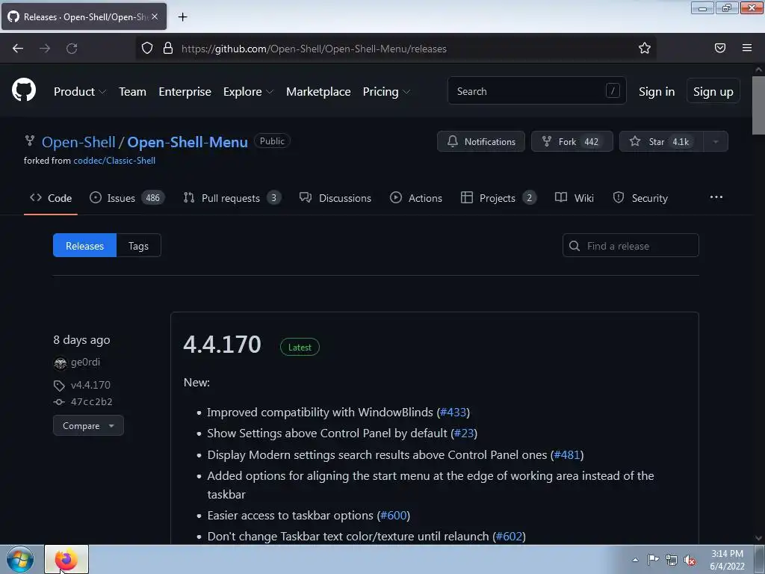Open the Security tab
The image size is (765, 574).
[x=640, y=197]
